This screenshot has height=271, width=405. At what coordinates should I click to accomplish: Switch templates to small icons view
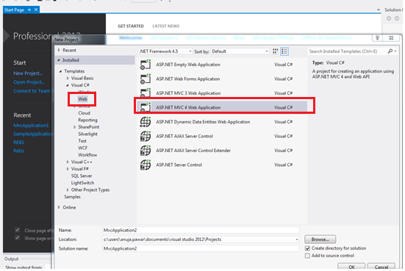click(276, 51)
